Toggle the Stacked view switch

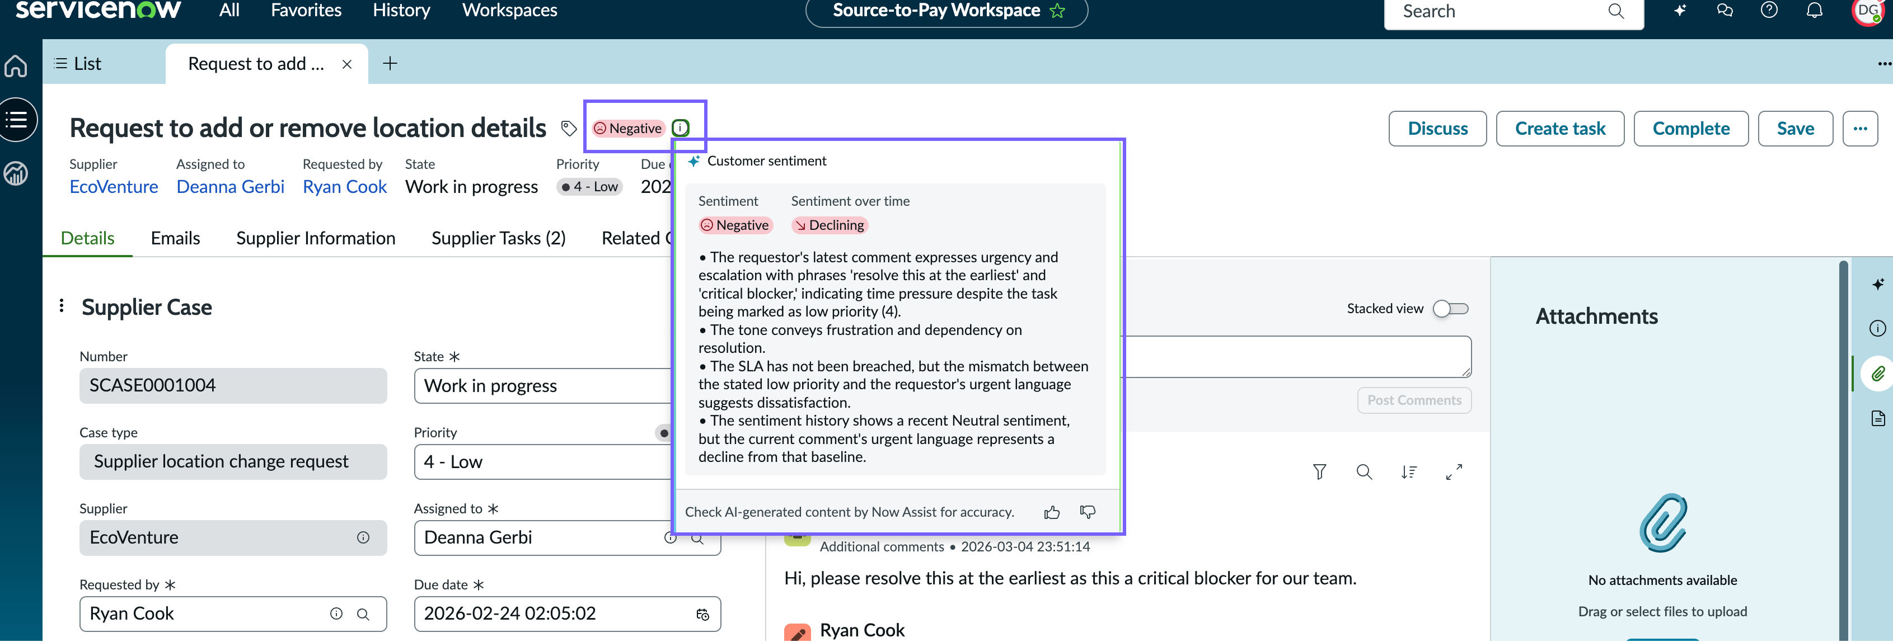pyautogui.click(x=1451, y=309)
